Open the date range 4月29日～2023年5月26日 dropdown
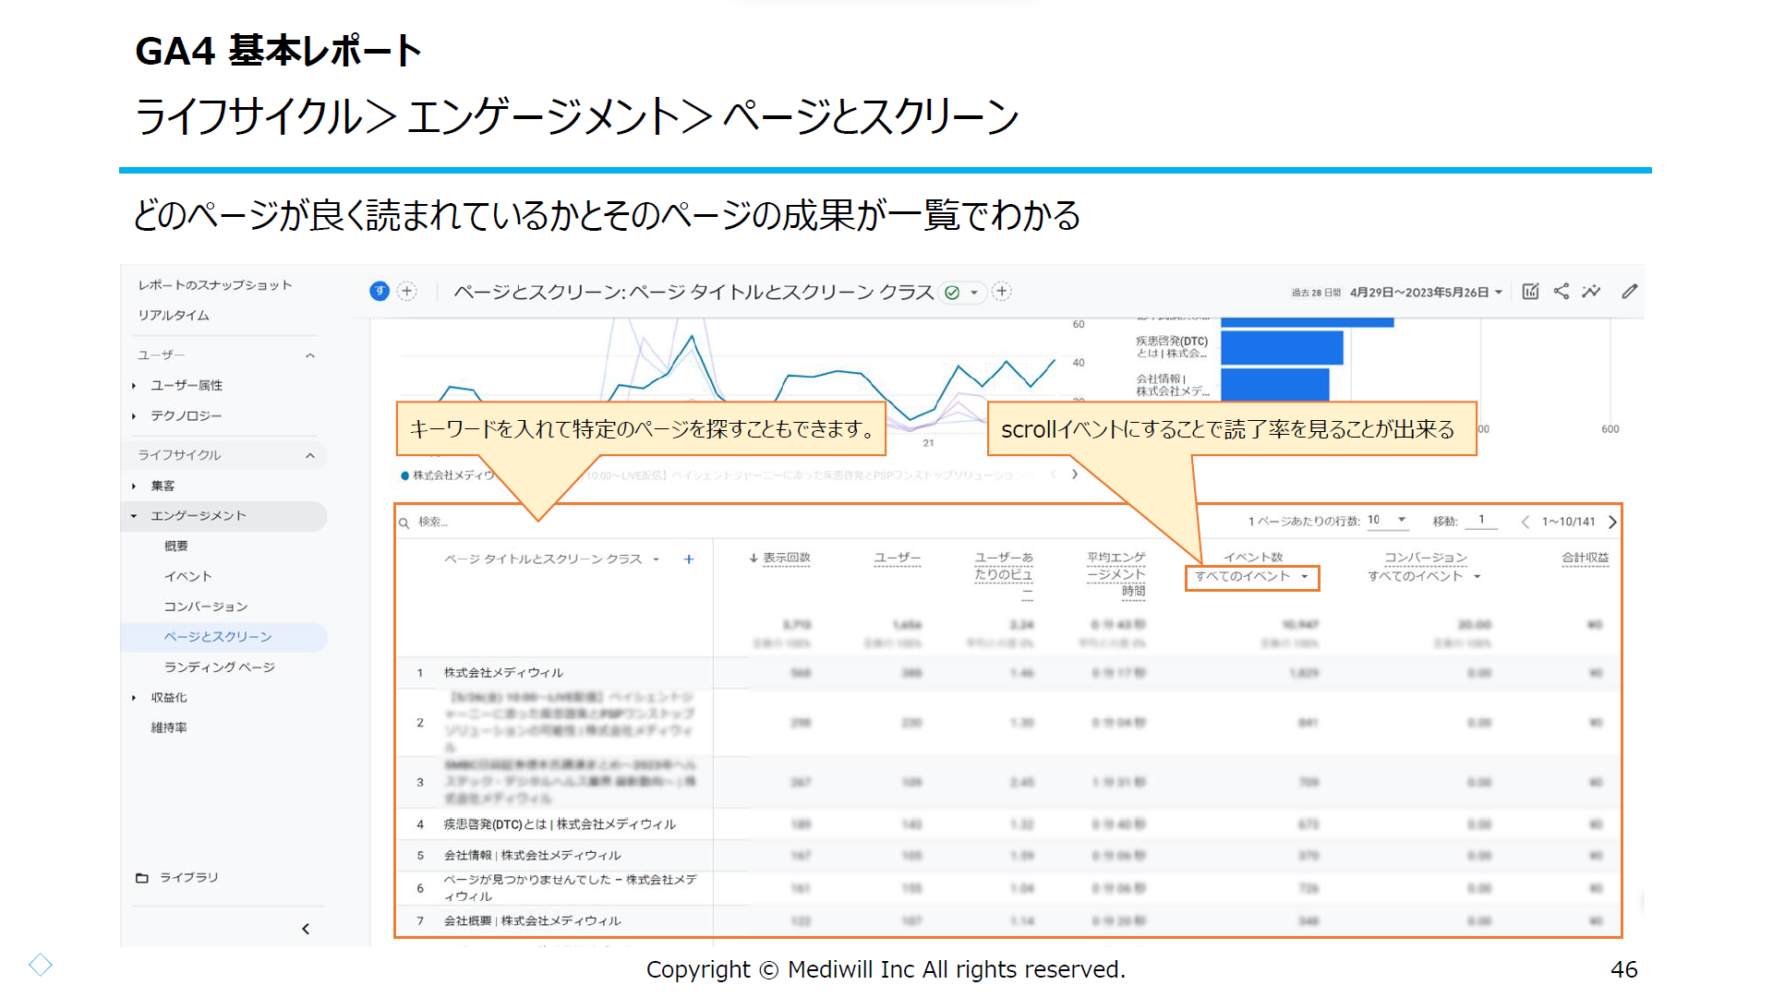Image resolution: width=1773 pixels, height=997 pixels. [1426, 293]
